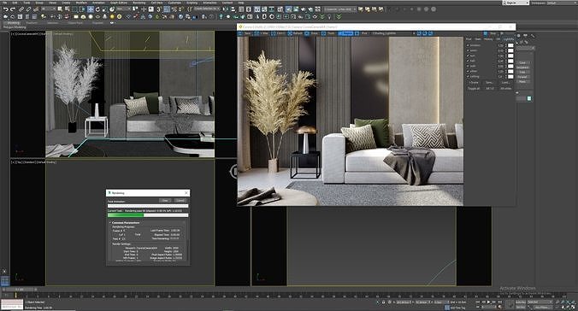This screenshot has height=311, width=578.
Task: Uncheck the top LightMix light checkbox
Action: pyautogui.click(x=468, y=45)
